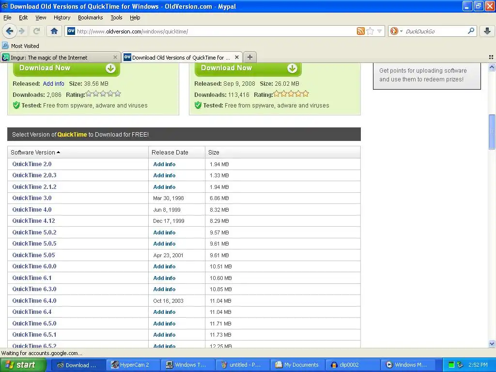The height and width of the screenshot is (372, 496).
Task: Open the Bookmarks menu
Action: [x=90, y=17]
